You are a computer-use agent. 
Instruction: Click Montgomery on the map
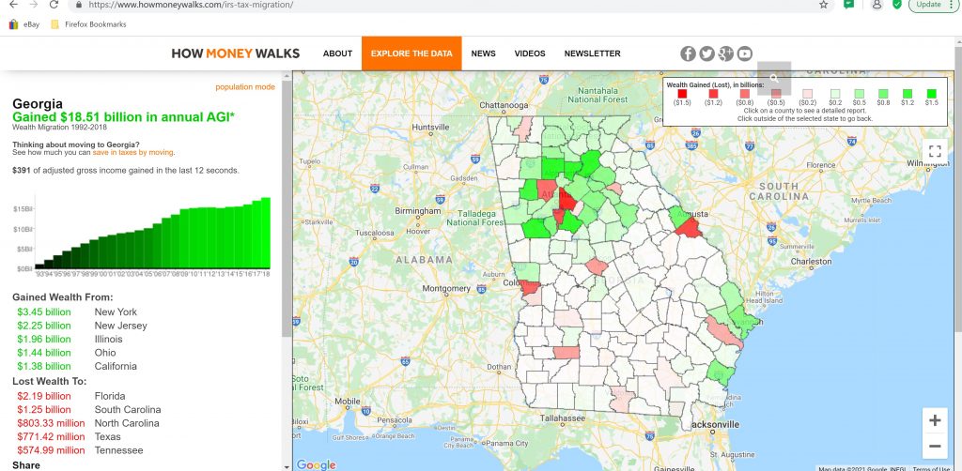pos(446,288)
